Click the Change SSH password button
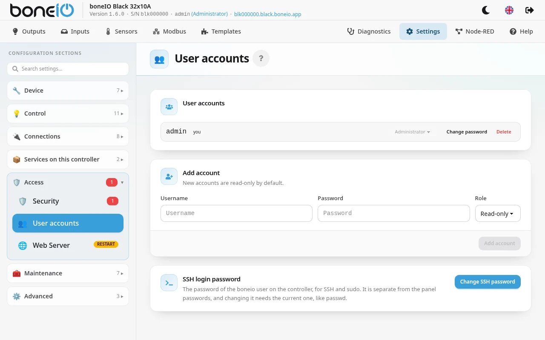 coord(488,282)
